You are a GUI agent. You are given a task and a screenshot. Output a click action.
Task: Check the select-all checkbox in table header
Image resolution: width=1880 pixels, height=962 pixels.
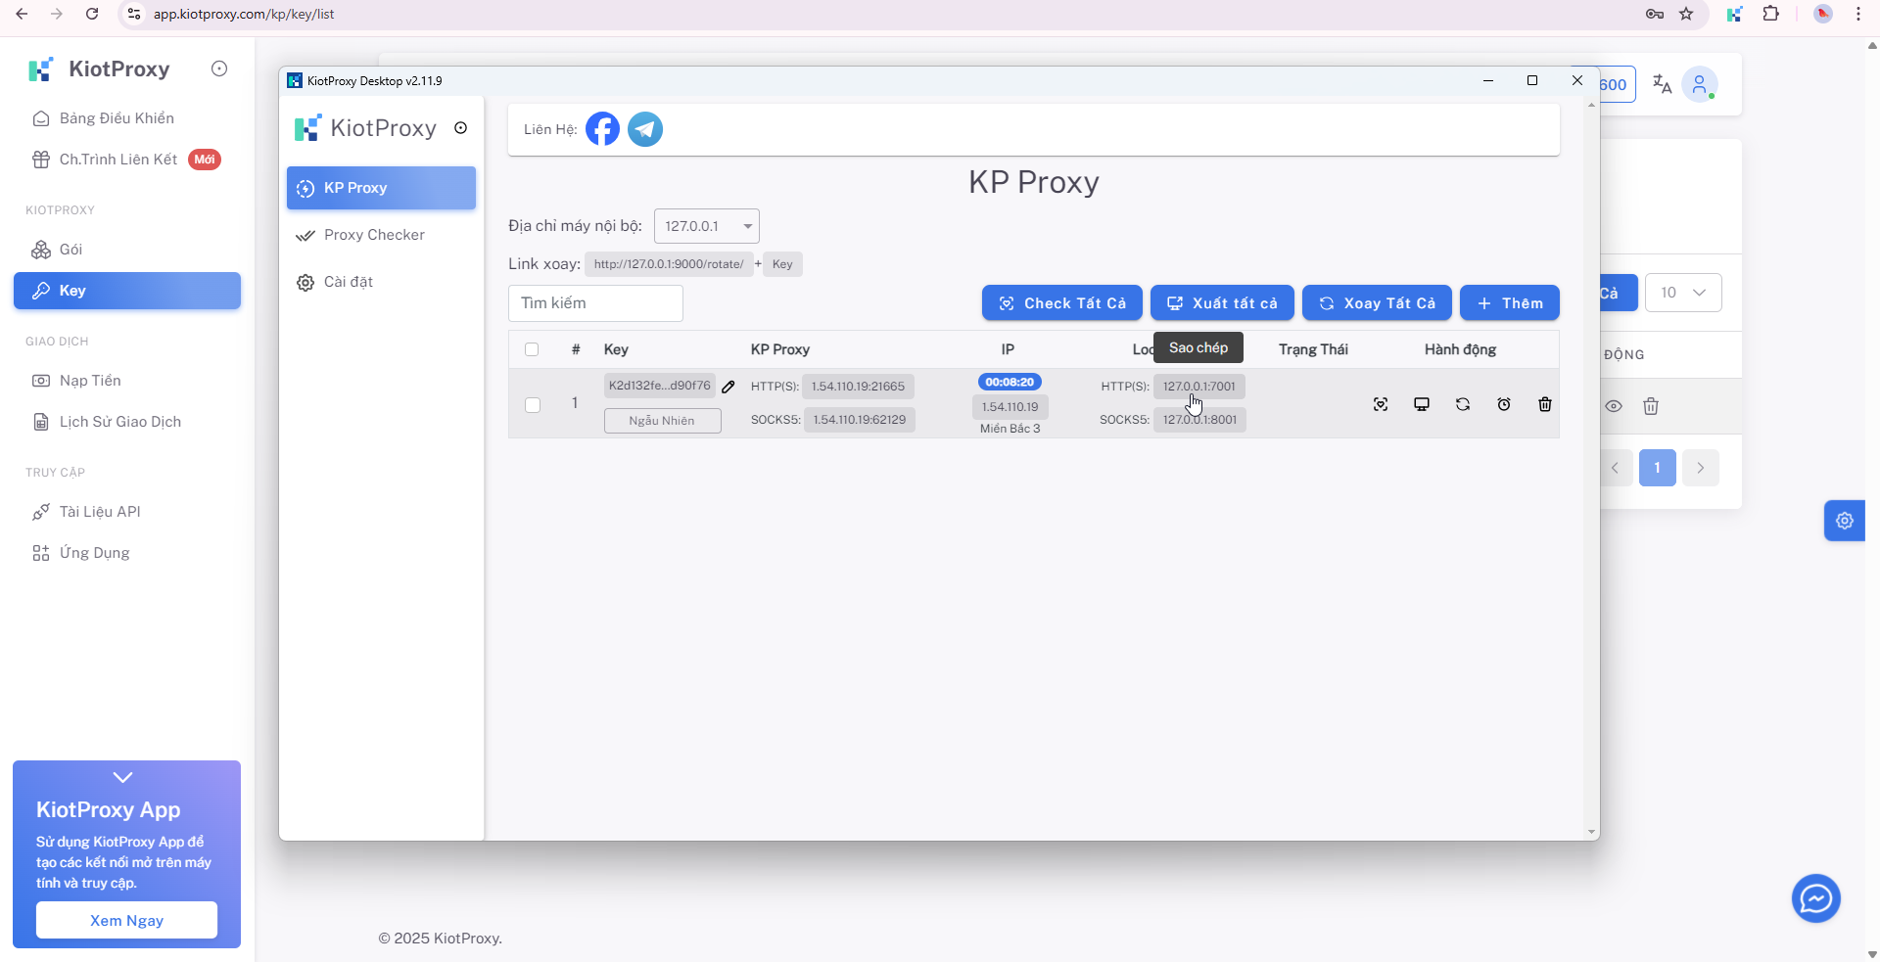click(x=533, y=349)
